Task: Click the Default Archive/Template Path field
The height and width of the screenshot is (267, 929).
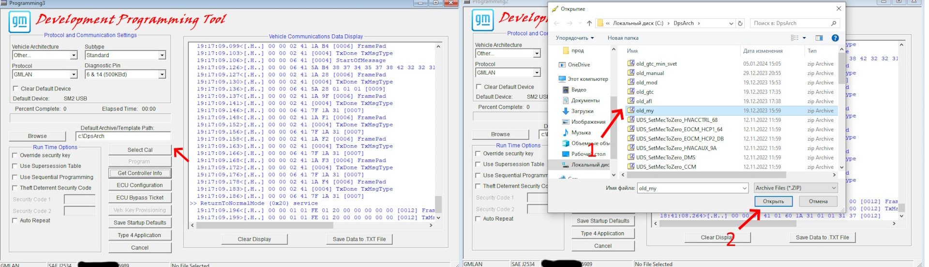Action: click(123, 136)
